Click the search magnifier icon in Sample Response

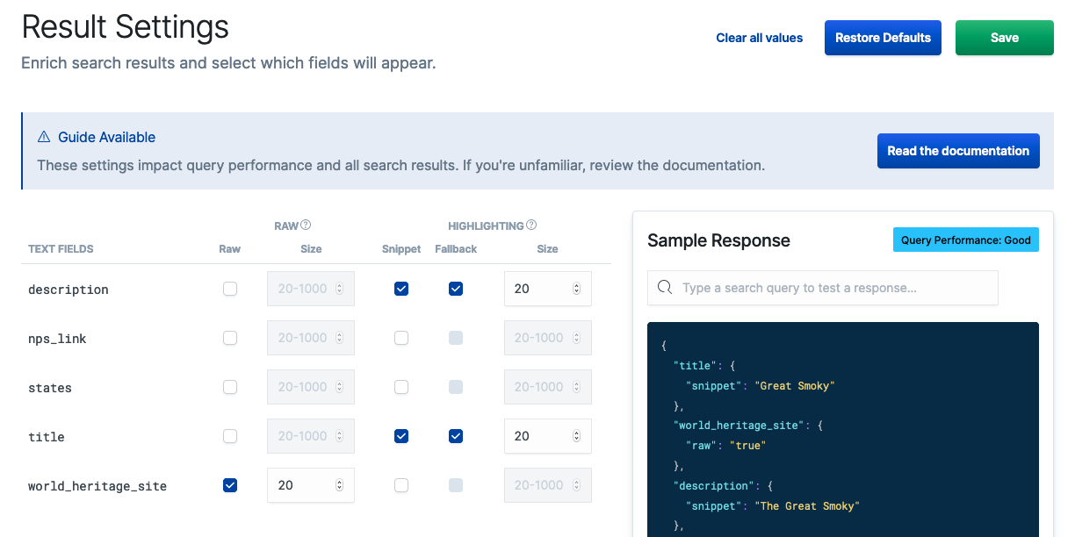(665, 288)
